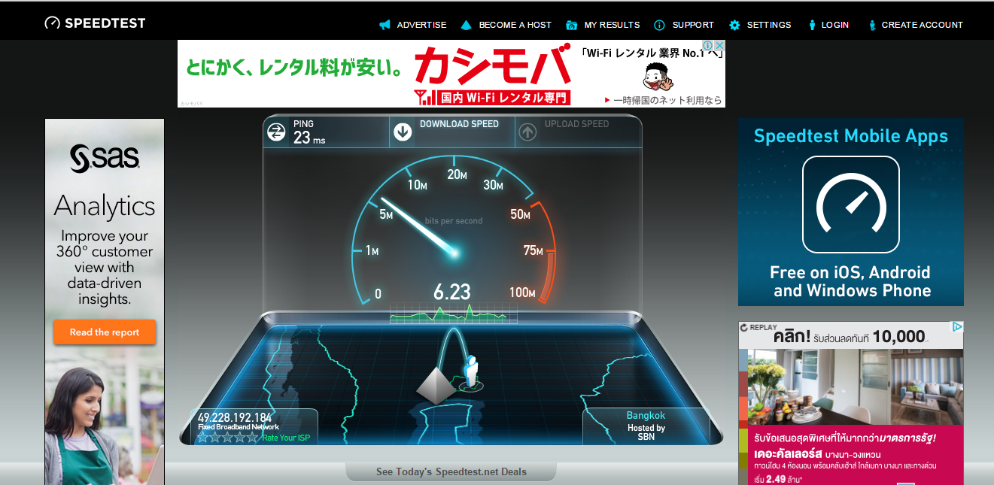Click the Thai condo ad room photo
The height and width of the screenshot is (485, 994).
pyautogui.click(x=856, y=385)
